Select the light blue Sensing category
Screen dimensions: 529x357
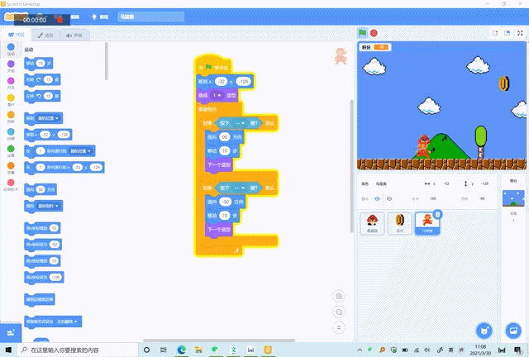click(11, 134)
